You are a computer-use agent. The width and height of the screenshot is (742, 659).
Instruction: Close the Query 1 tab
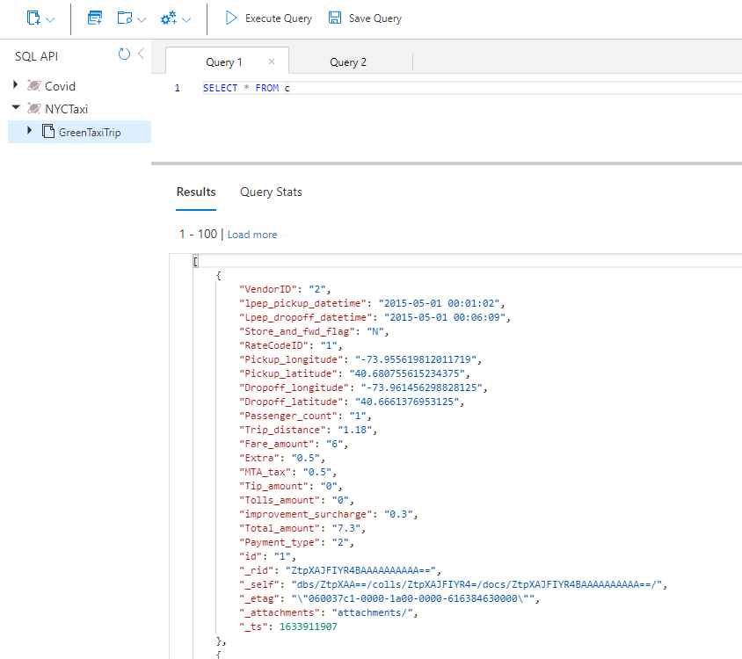272,62
